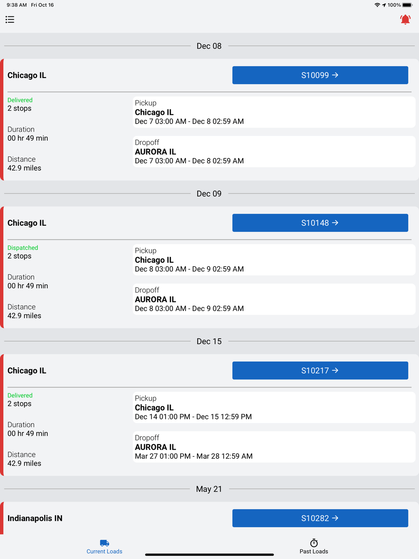Open the hamburger list menu icon
The width and height of the screenshot is (419, 559).
[10, 20]
